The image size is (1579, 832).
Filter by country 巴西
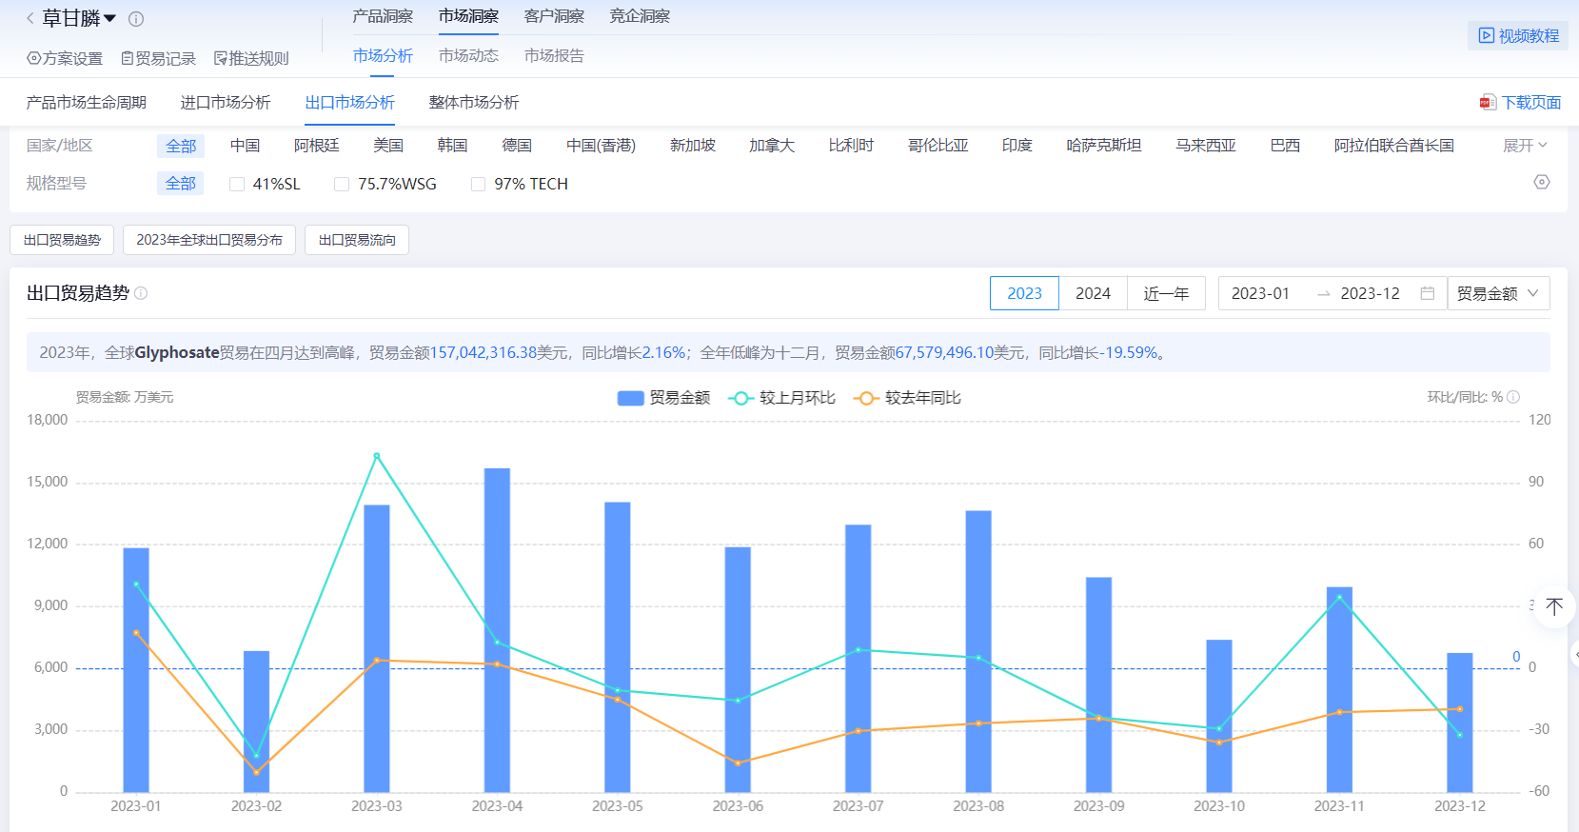(1286, 146)
